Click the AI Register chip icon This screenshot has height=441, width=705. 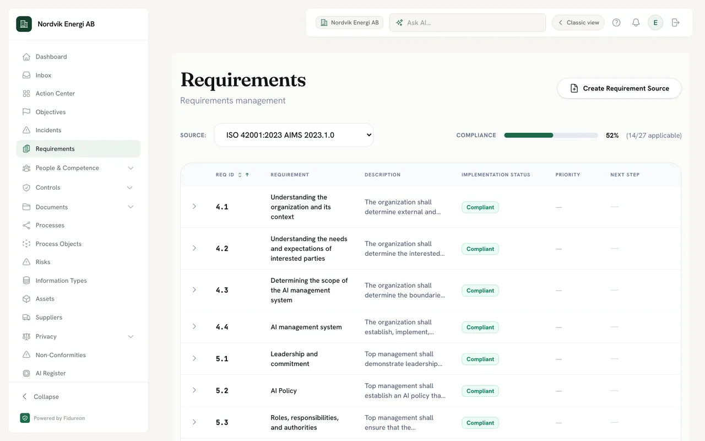26,373
